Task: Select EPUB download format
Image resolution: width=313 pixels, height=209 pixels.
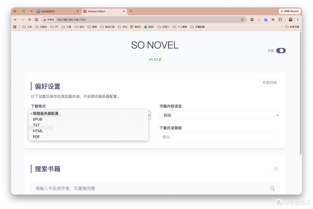Action: (88, 119)
